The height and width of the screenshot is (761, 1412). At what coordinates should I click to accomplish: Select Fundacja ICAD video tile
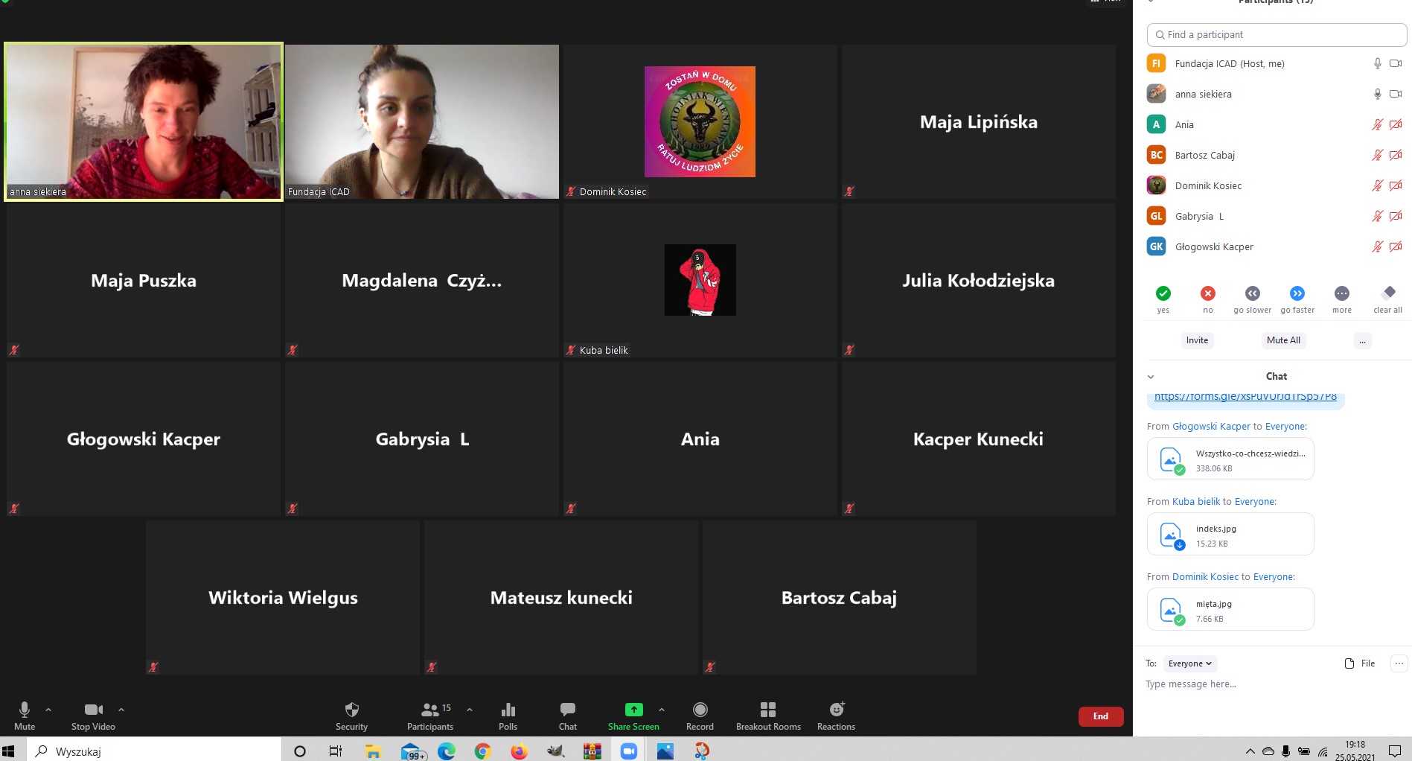(422, 121)
